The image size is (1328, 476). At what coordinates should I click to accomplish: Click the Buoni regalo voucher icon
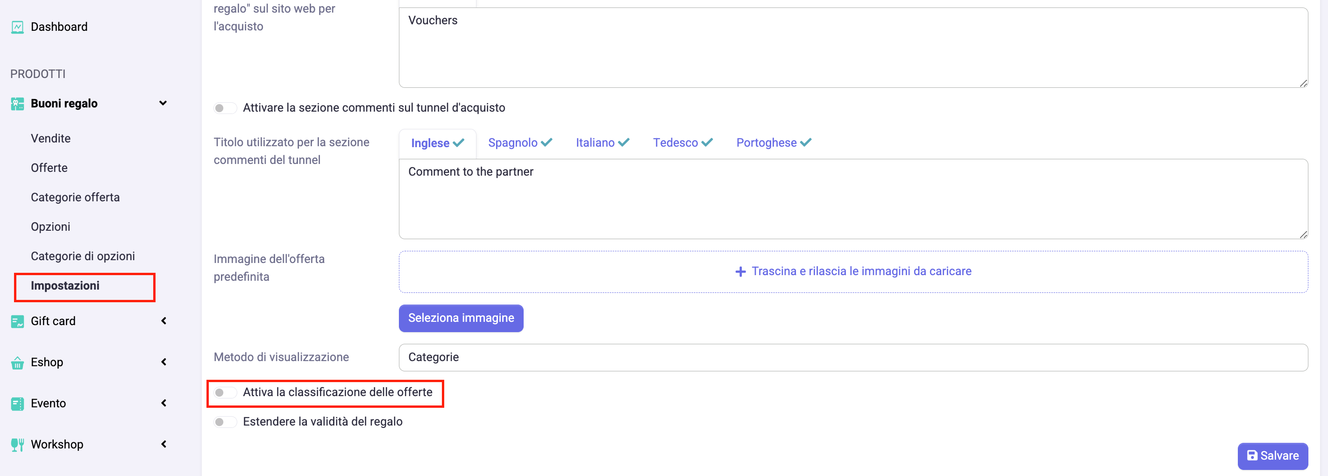click(x=17, y=104)
